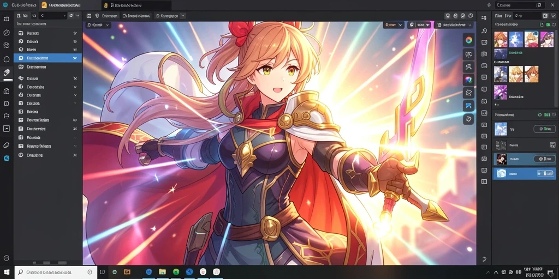Screen dimensions: 559x279
Task: Open the clock history icon in the left sidebar
Action: (x=7, y=33)
